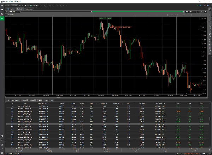Click the purple icon on right chart toolbar
Viewport: 212px width, 155px height.
210,48
